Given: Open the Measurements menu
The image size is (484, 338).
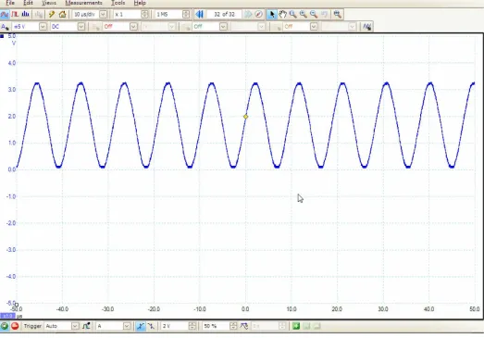Looking at the screenshot, I should [x=83, y=3].
